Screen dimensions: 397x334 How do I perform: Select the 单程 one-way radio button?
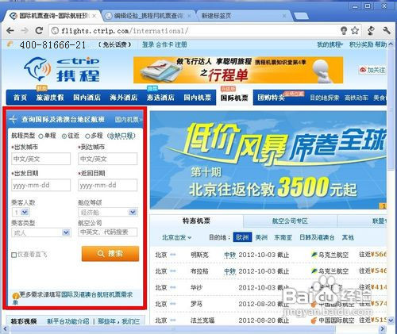40,136
